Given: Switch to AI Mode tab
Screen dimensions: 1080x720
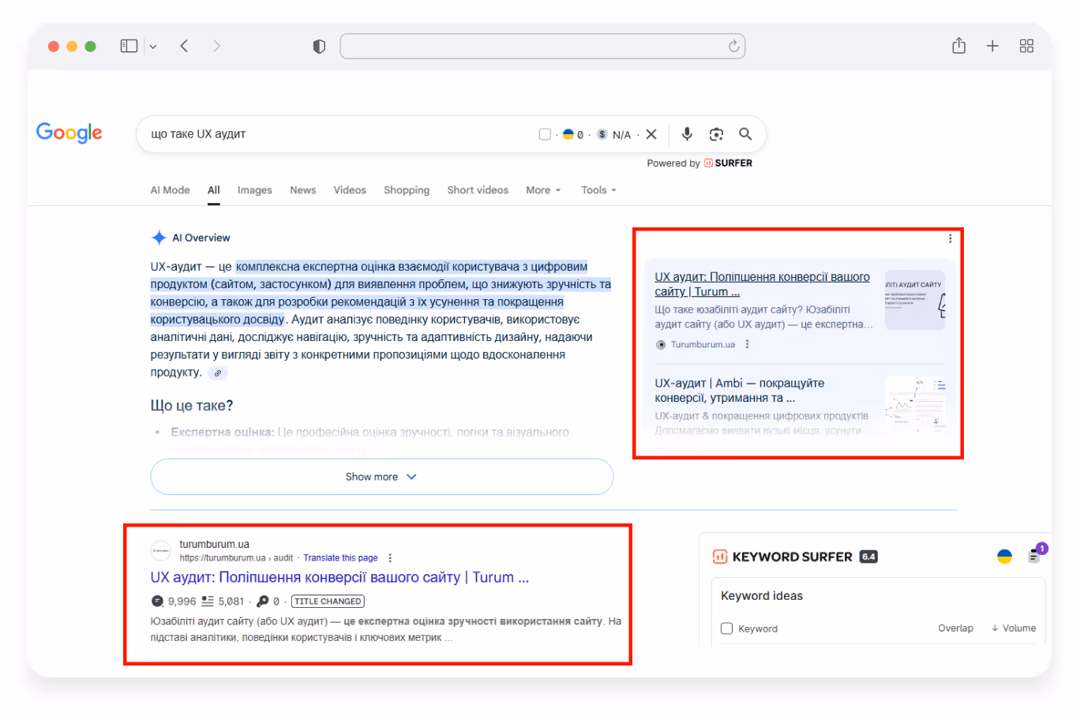Looking at the screenshot, I should click(170, 190).
